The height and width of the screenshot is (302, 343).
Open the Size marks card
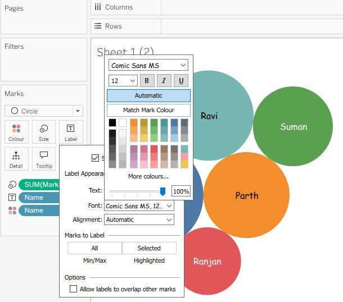click(43, 131)
